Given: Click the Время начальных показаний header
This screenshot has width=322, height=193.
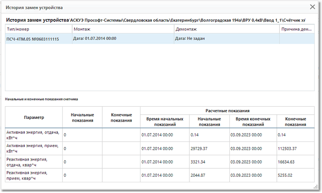Looking at the screenshot, I should click(x=165, y=122).
